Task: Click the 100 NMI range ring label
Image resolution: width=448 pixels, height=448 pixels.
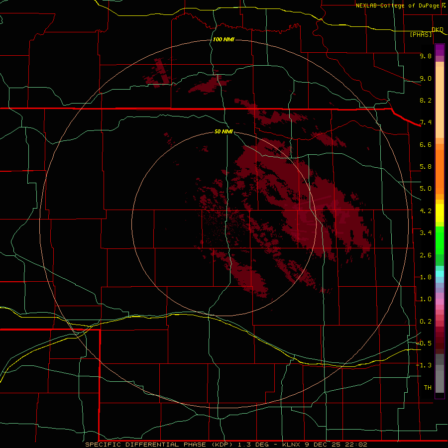Action: [224, 39]
